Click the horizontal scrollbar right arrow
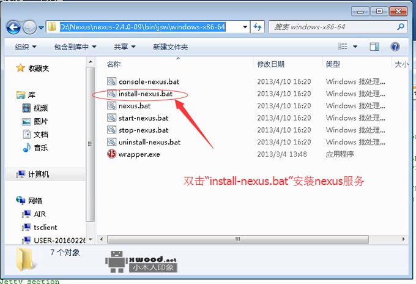416x284 pixels. (403, 239)
